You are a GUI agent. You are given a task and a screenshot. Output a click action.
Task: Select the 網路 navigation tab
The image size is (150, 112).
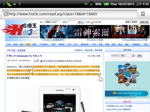[114, 45]
